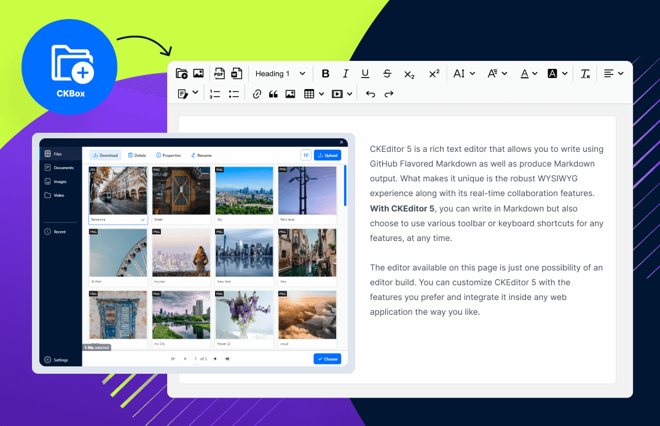
Task: Open Properties of selected file
Action: pos(168,156)
